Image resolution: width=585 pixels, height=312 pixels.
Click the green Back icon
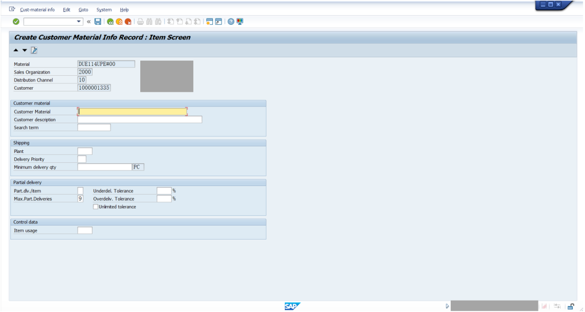110,22
